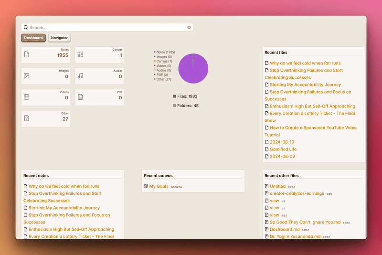Click the Videos film icon in stats card

[x=27, y=97]
